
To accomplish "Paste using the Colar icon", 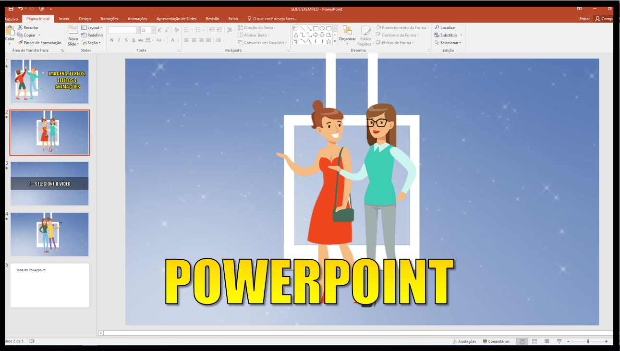I will (10, 30).
